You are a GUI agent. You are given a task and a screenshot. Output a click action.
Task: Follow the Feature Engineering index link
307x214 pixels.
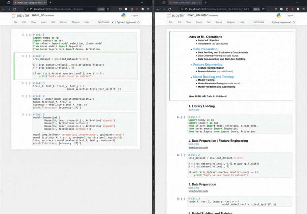(208, 65)
